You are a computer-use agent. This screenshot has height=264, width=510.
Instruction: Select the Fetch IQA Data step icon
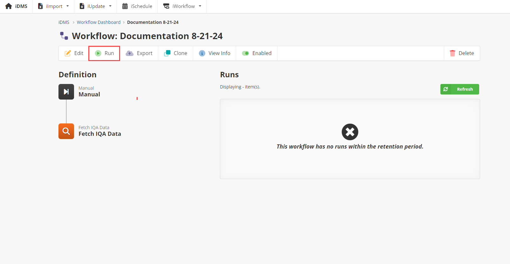click(x=66, y=131)
